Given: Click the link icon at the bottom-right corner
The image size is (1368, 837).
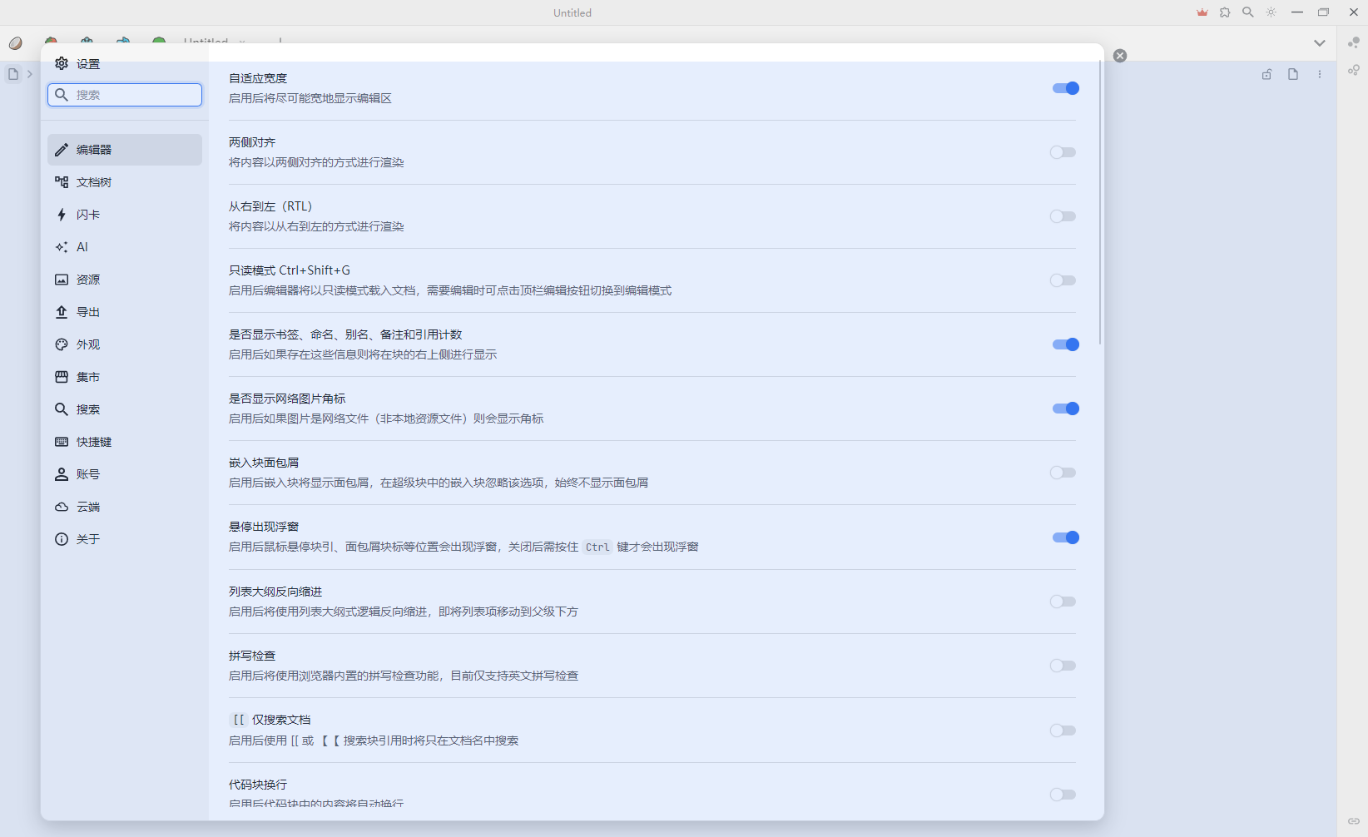Looking at the screenshot, I should [1354, 821].
